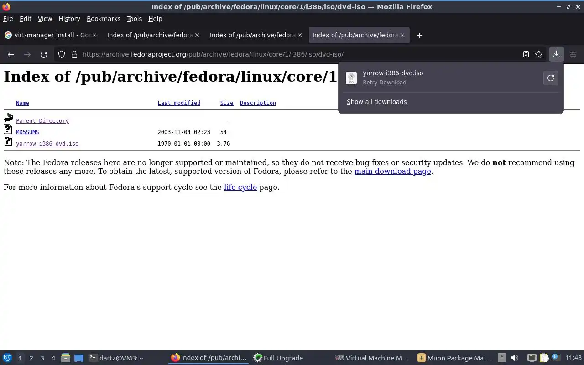Open Virtual Machine Manager from the taskbar
This screenshot has height=365, width=584.
372,358
